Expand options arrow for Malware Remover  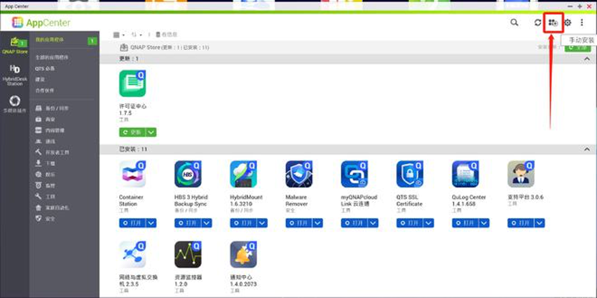tap(318, 223)
